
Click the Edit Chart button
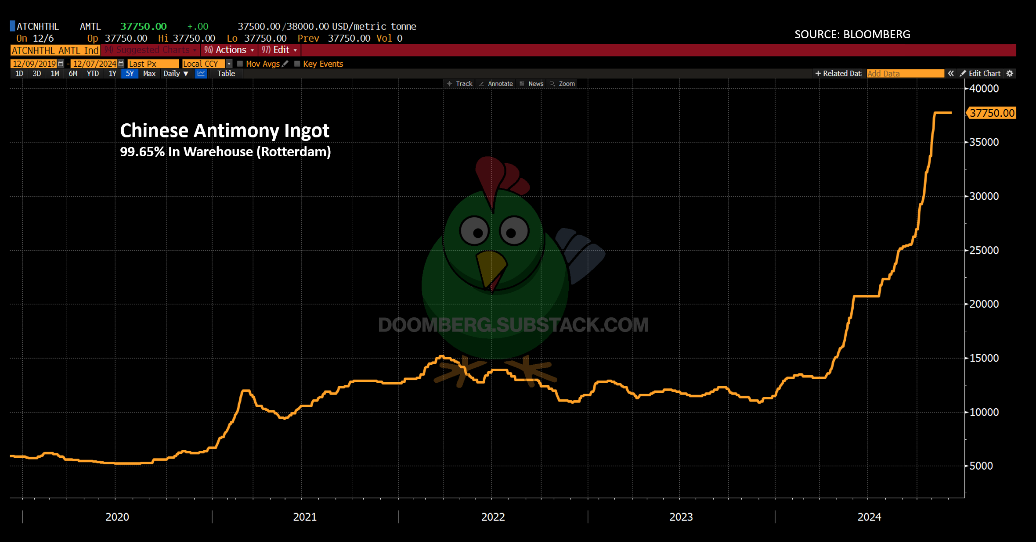click(x=980, y=73)
